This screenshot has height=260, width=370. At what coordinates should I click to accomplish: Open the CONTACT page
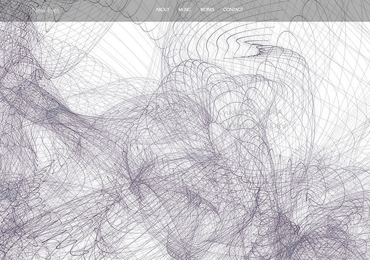point(233,10)
